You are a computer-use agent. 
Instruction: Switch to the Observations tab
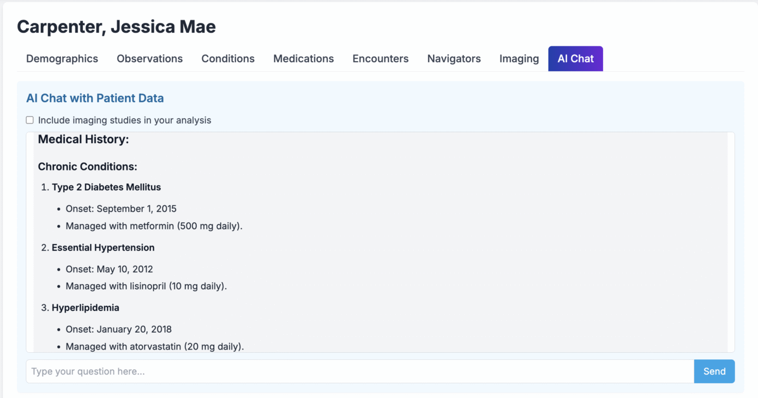pyautogui.click(x=149, y=59)
